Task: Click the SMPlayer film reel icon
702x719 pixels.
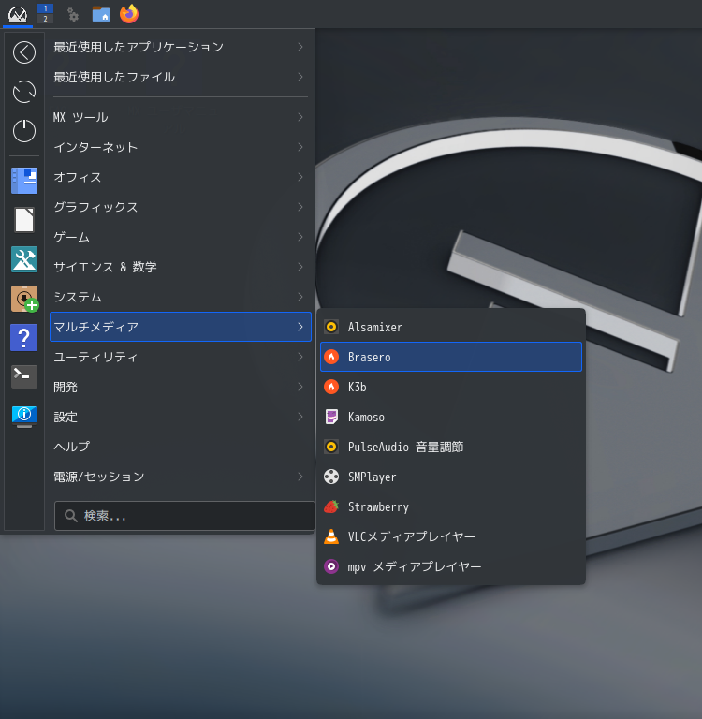Action: (x=331, y=477)
